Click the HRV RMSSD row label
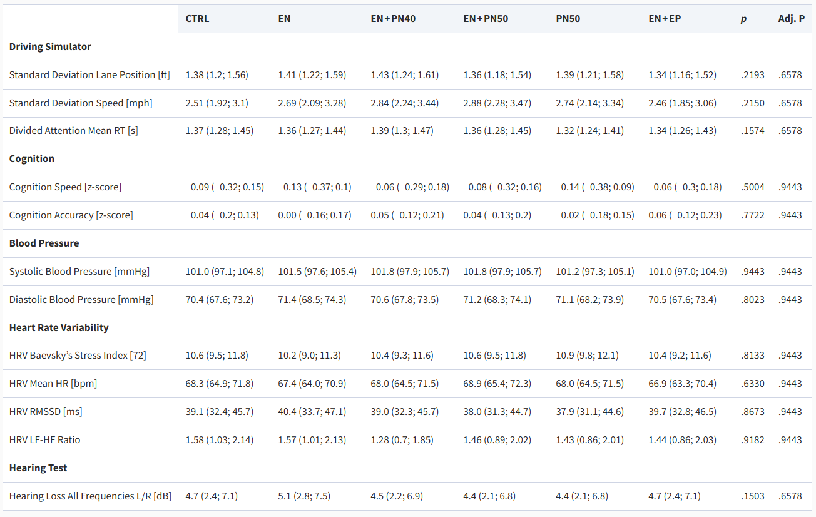Image resolution: width=816 pixels, height=517 pixels. pyautogui.click(x=46, y=412)
